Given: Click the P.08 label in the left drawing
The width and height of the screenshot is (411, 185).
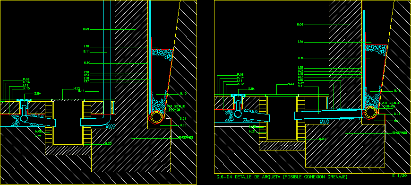Looking at the screenshot, I should 26,79.
